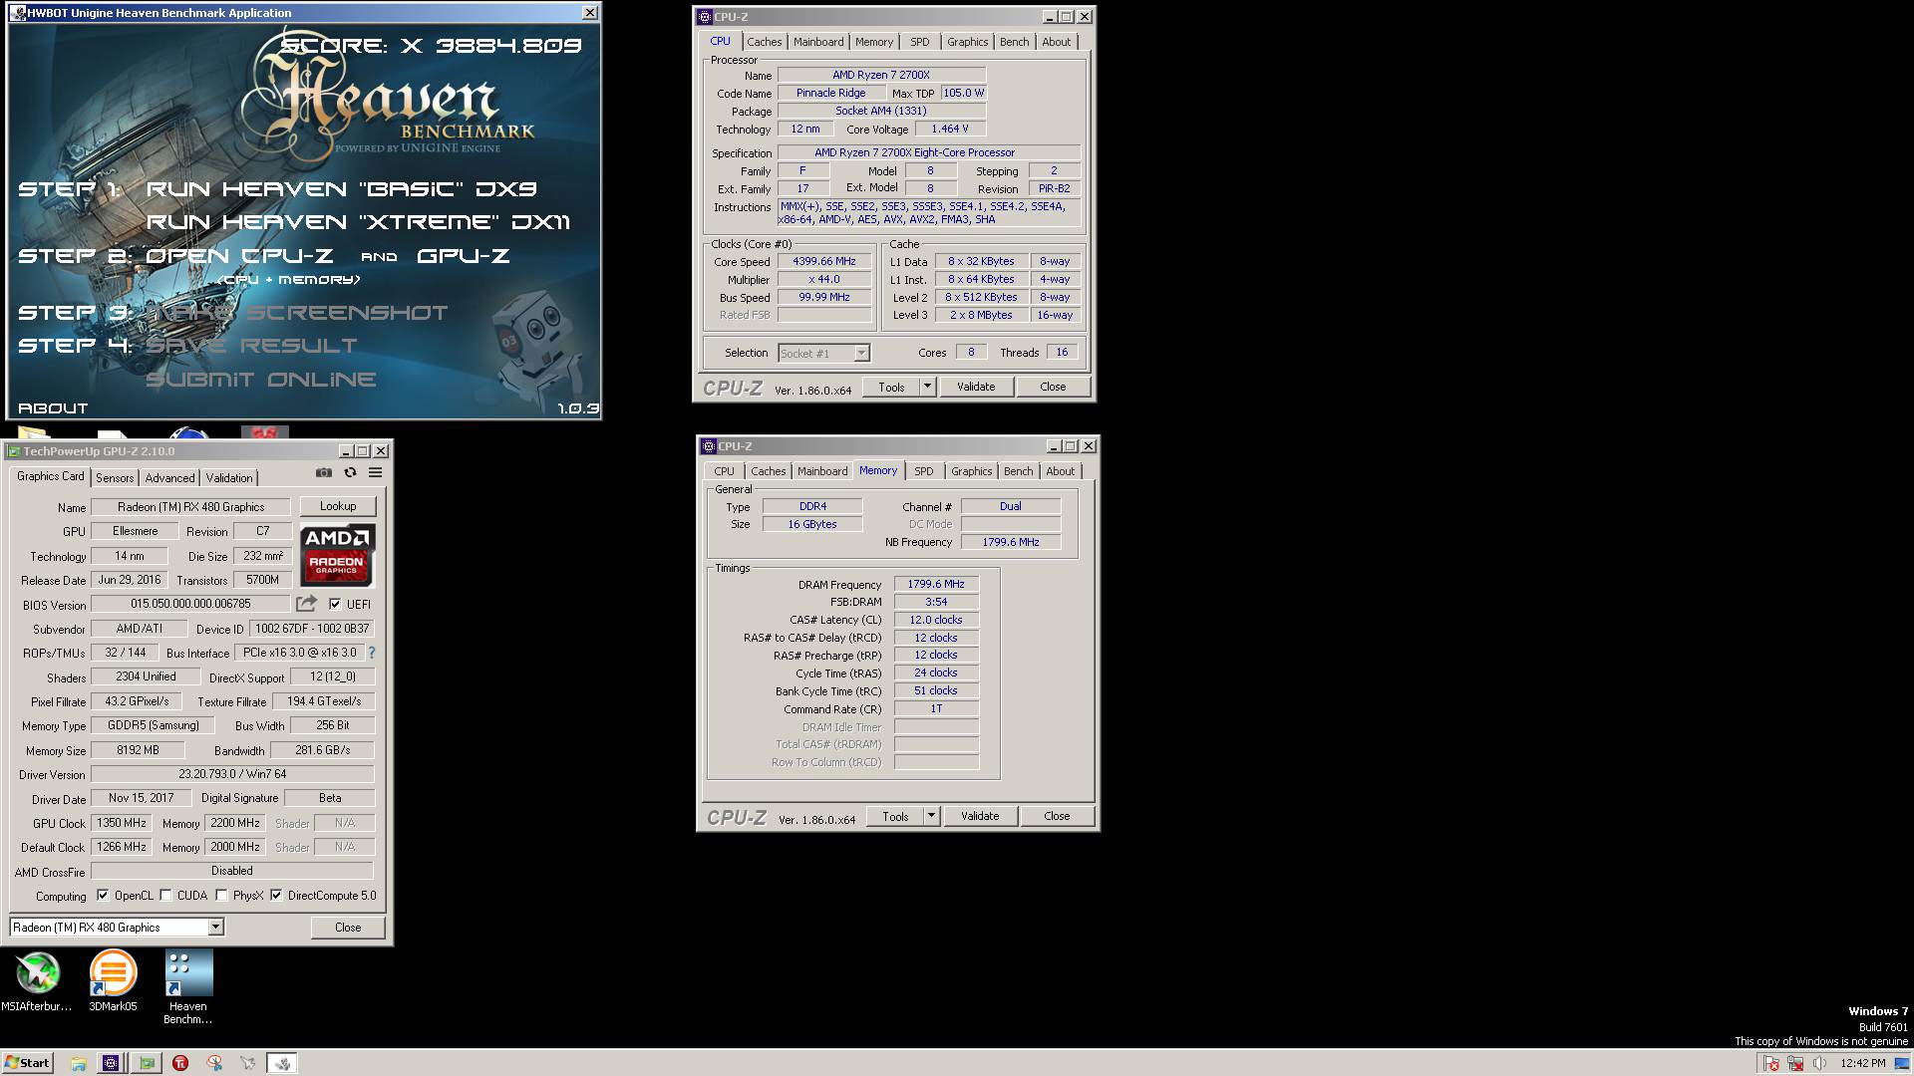Take a GPU-Z screenshot with the camera icon
The image size is (1914, 1076).
[x=324, y=472]
